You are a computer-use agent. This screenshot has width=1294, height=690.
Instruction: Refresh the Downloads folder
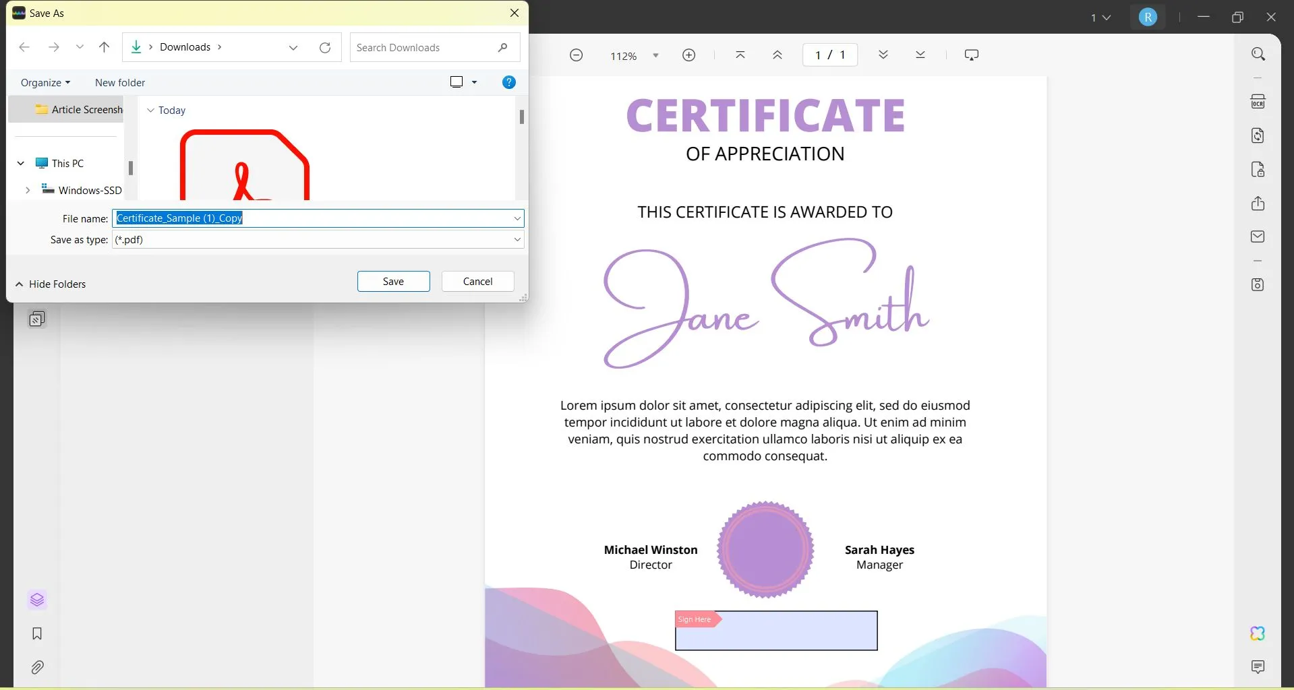pos(325,47)
